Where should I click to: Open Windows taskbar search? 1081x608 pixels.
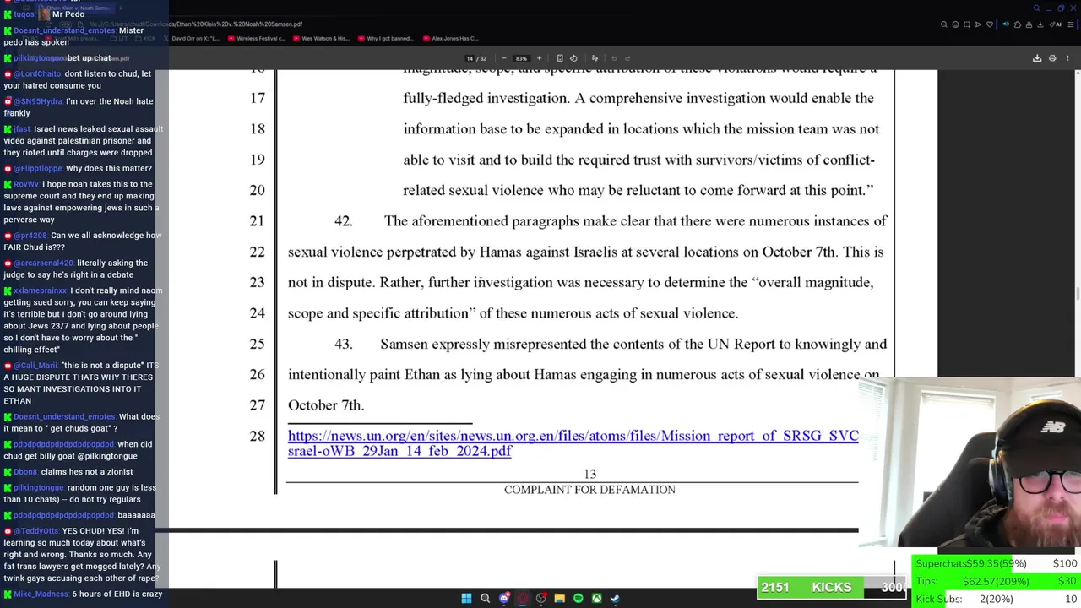[x=485, y=598]
